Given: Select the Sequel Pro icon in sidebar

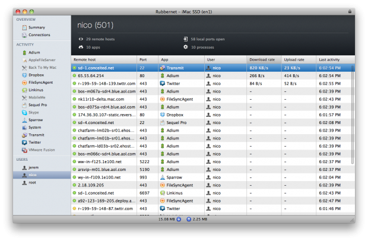Looking at the screenshot, I should [24, 105].
